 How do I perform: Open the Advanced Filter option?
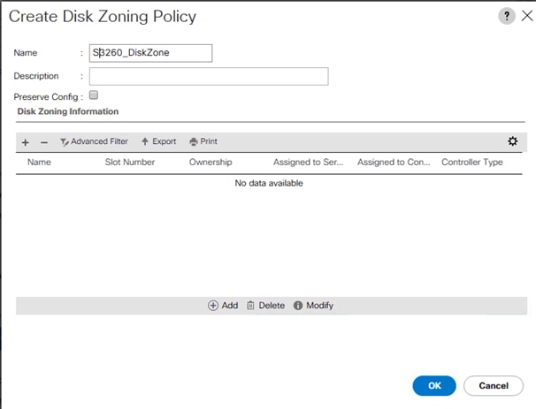pyautogui.click(x=94, y=141)
